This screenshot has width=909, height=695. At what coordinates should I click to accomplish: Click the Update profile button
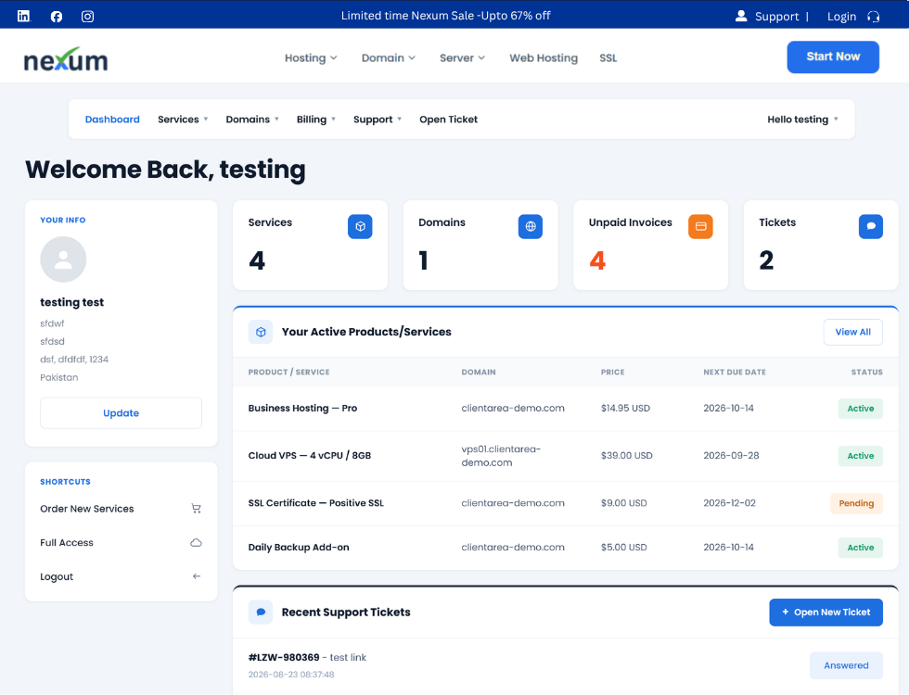point(122,413)
